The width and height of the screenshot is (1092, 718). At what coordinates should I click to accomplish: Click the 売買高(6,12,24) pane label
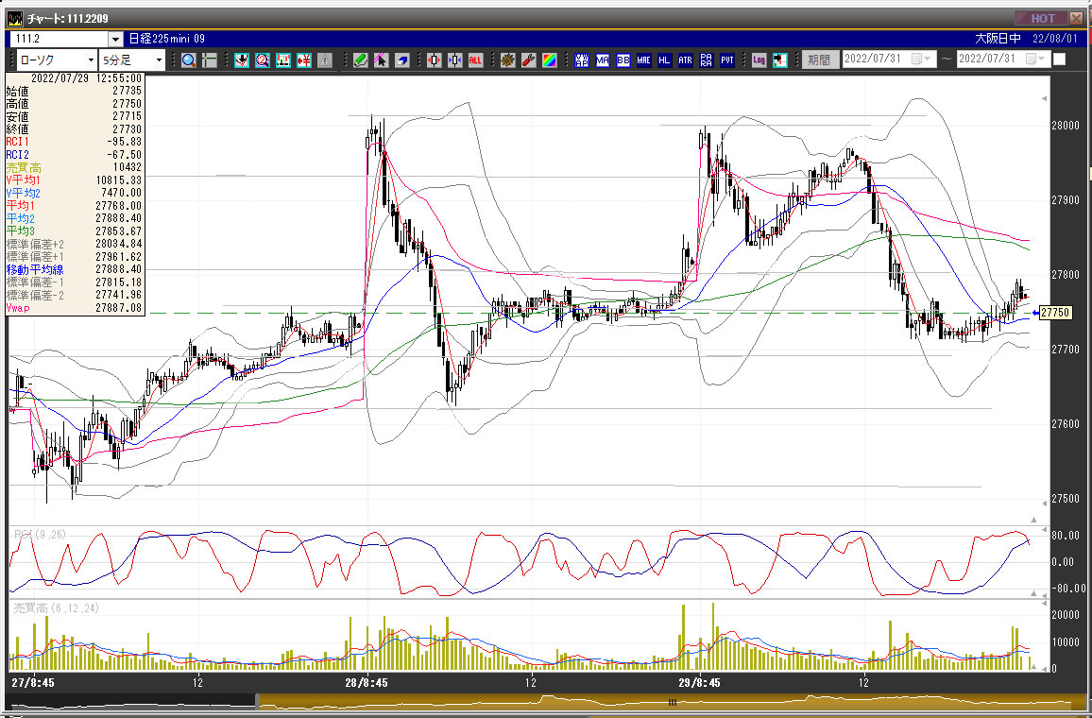(x=57, y=608)
